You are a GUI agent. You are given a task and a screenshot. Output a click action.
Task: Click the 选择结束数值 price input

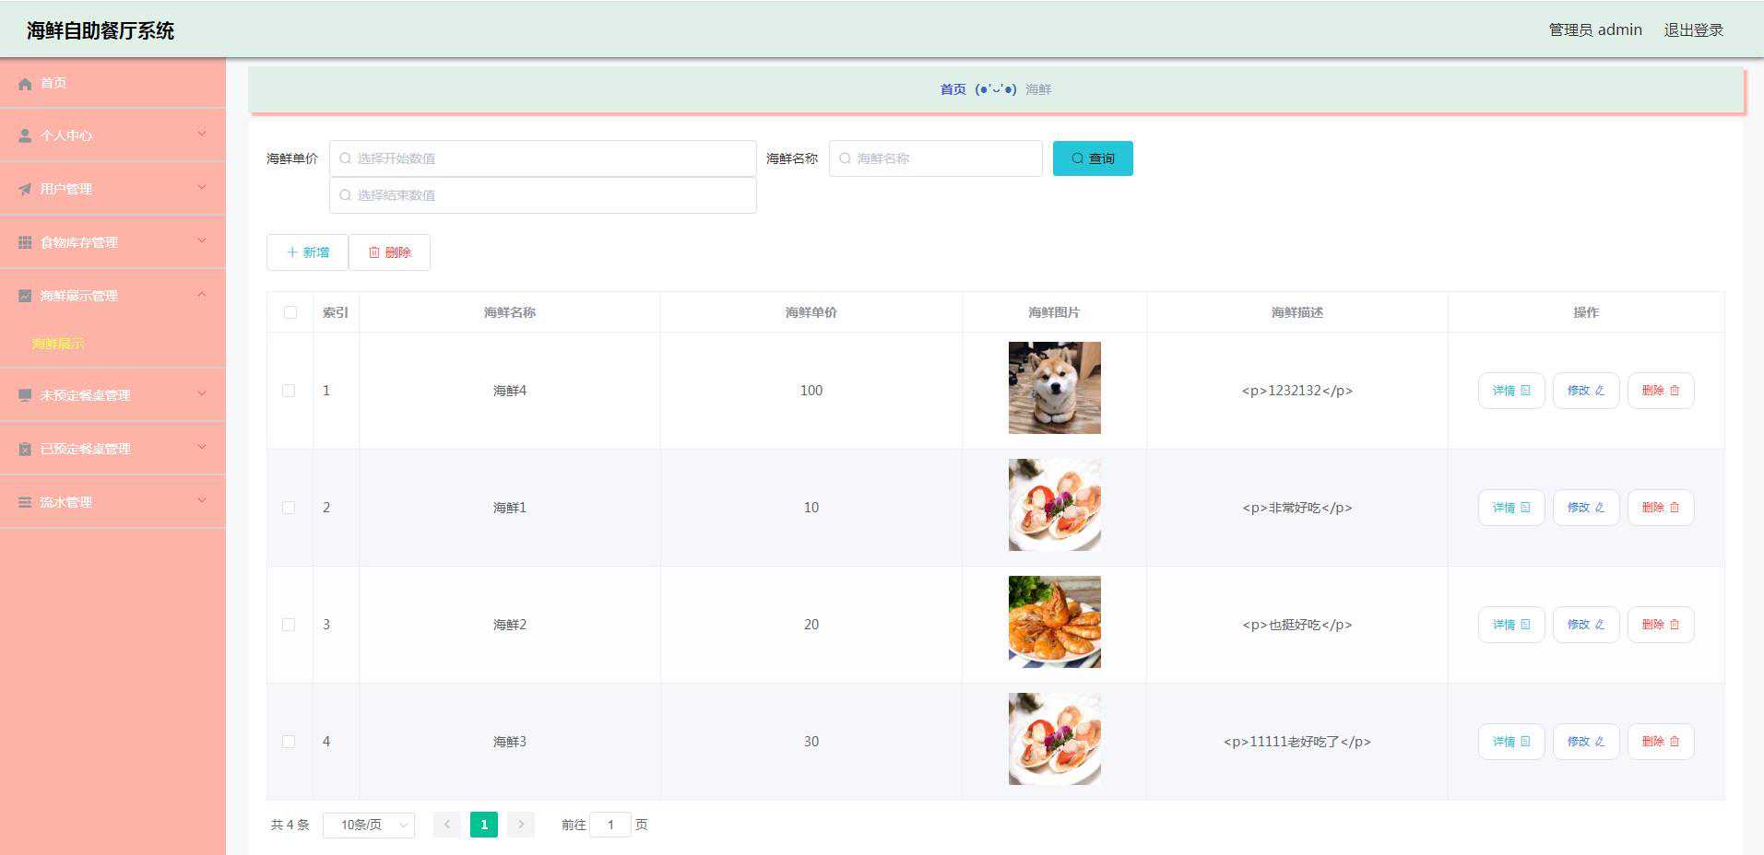click(543, 195)
